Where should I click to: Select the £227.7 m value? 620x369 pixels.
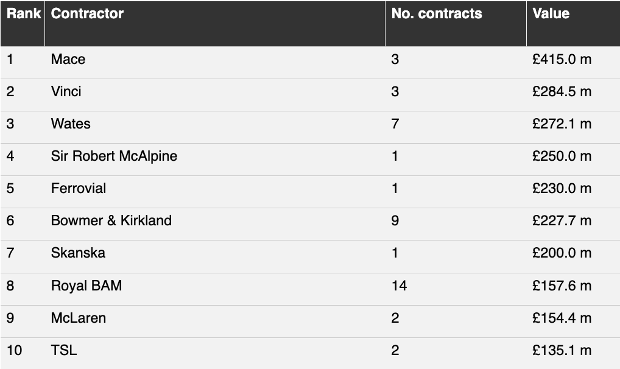click(562, 220)
